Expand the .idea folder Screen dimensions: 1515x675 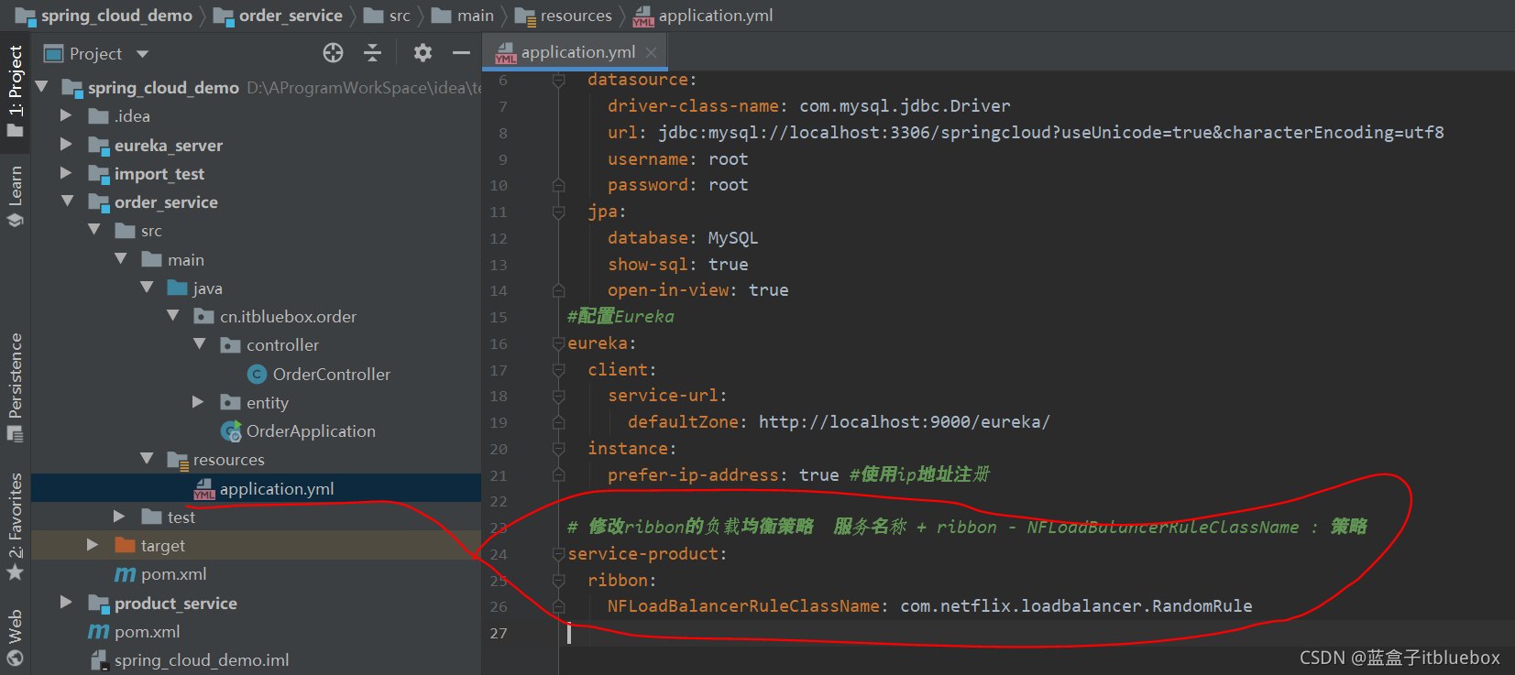pyautogui.click(x=66, y=115)
